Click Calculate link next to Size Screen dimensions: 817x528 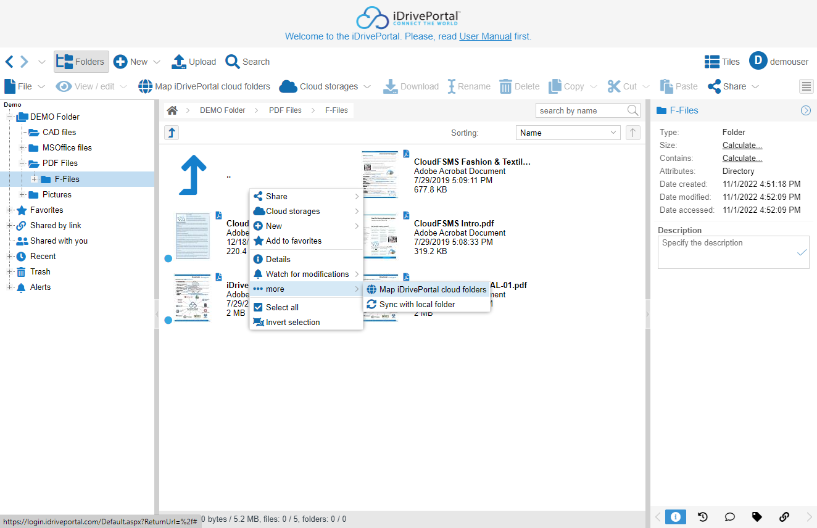742,146
